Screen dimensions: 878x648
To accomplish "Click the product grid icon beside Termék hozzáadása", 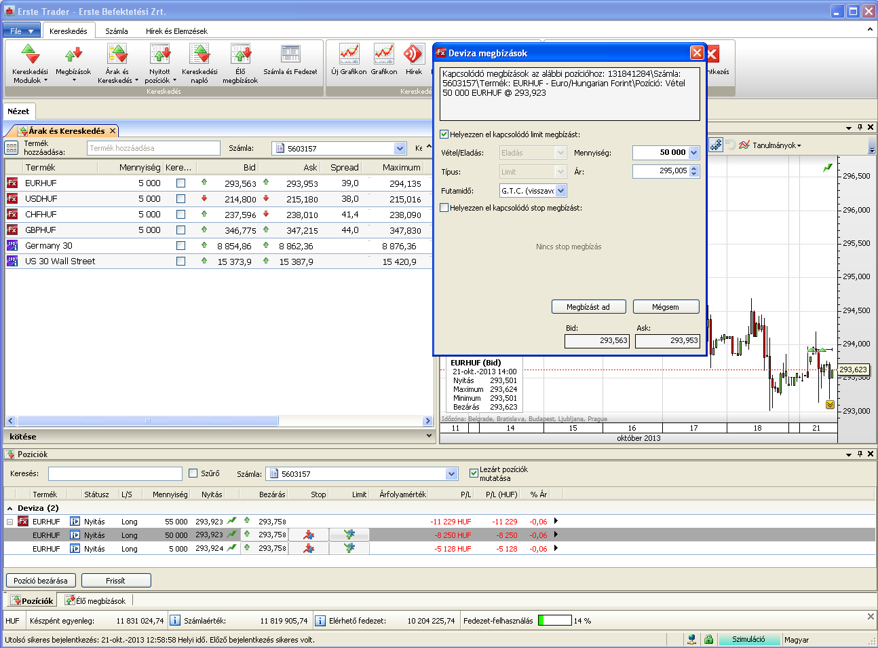I will pyautogui.click(x=12, y=148).
